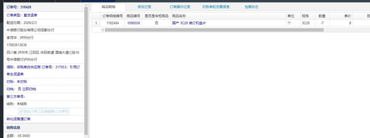Switch to the 修改记录 tab

coord(144,7)
